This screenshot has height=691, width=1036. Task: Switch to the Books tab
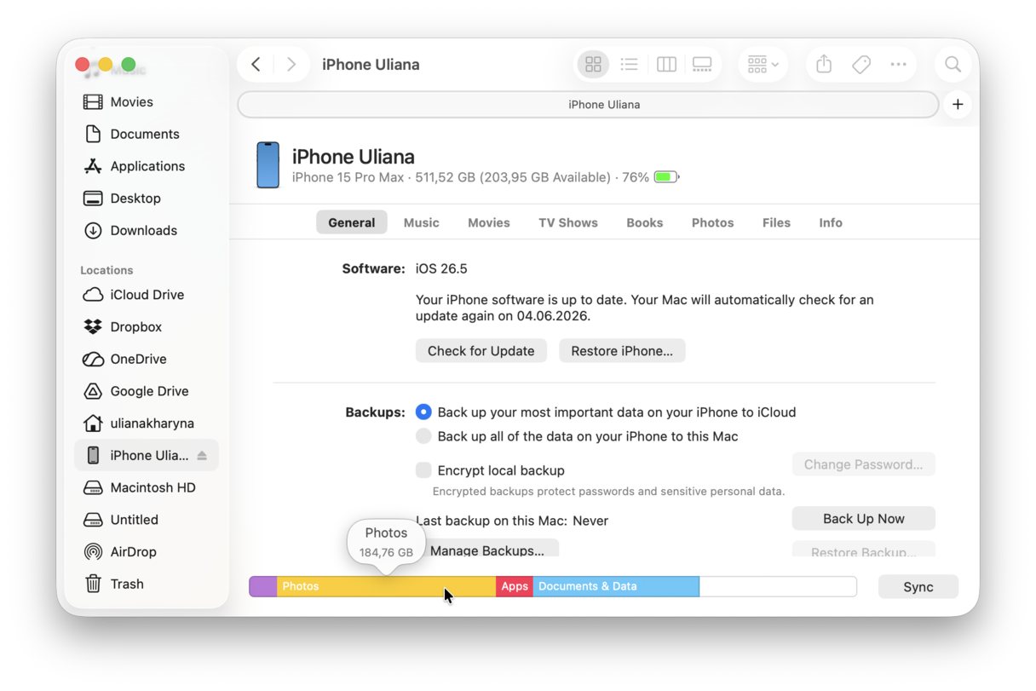(644, 222)
